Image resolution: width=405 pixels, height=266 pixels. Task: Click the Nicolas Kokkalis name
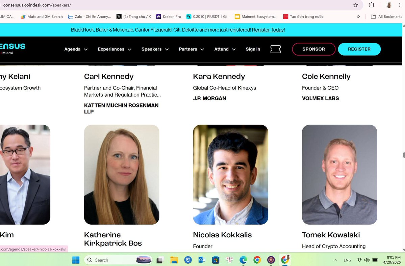[x=222, y=235]
